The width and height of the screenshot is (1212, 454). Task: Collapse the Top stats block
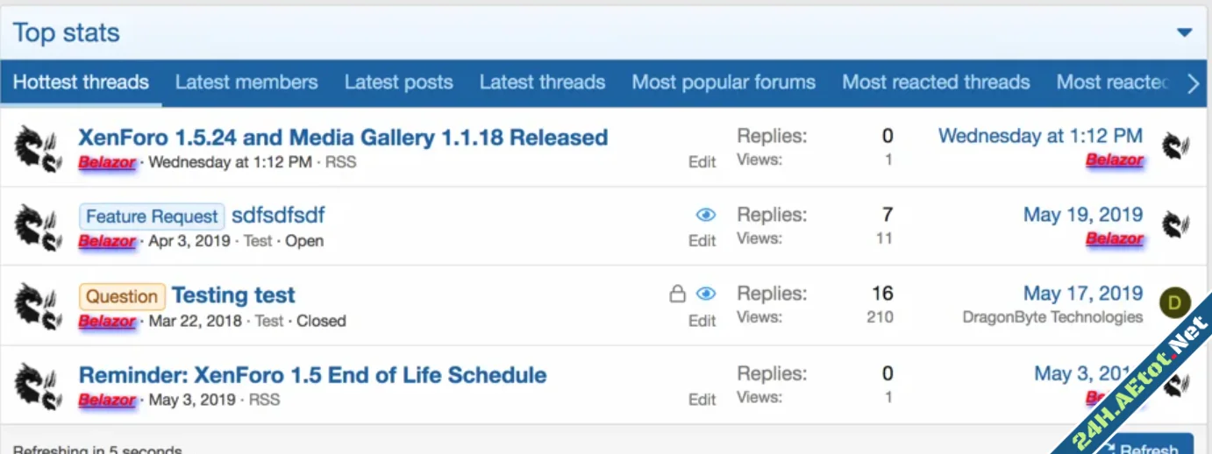(1184, 33)
